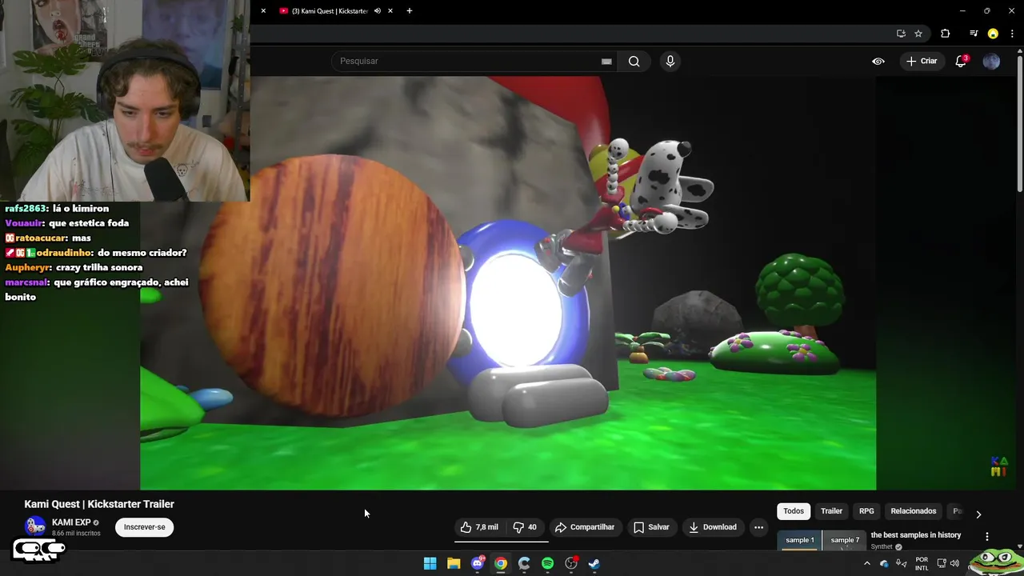Click the Download button
This screenshot has width=1024, height=576.
(713, 527)
